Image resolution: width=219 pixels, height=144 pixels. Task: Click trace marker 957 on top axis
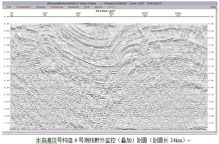(x=112, y=13)
